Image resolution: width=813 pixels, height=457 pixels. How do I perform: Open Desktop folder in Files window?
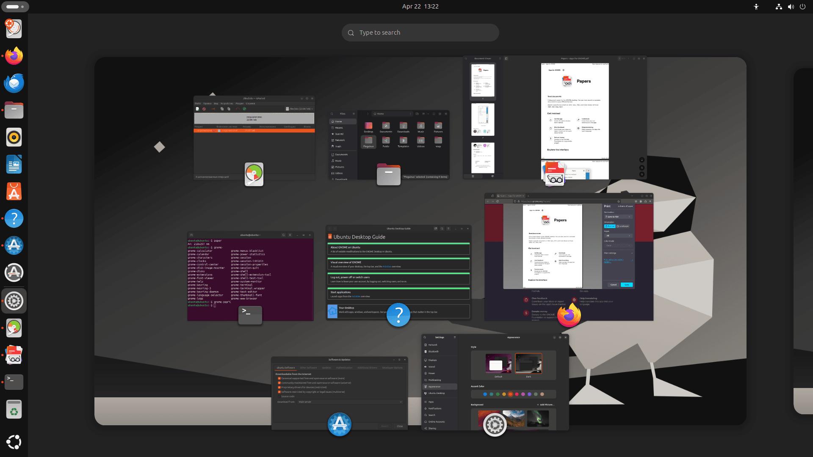coord(368,127)
